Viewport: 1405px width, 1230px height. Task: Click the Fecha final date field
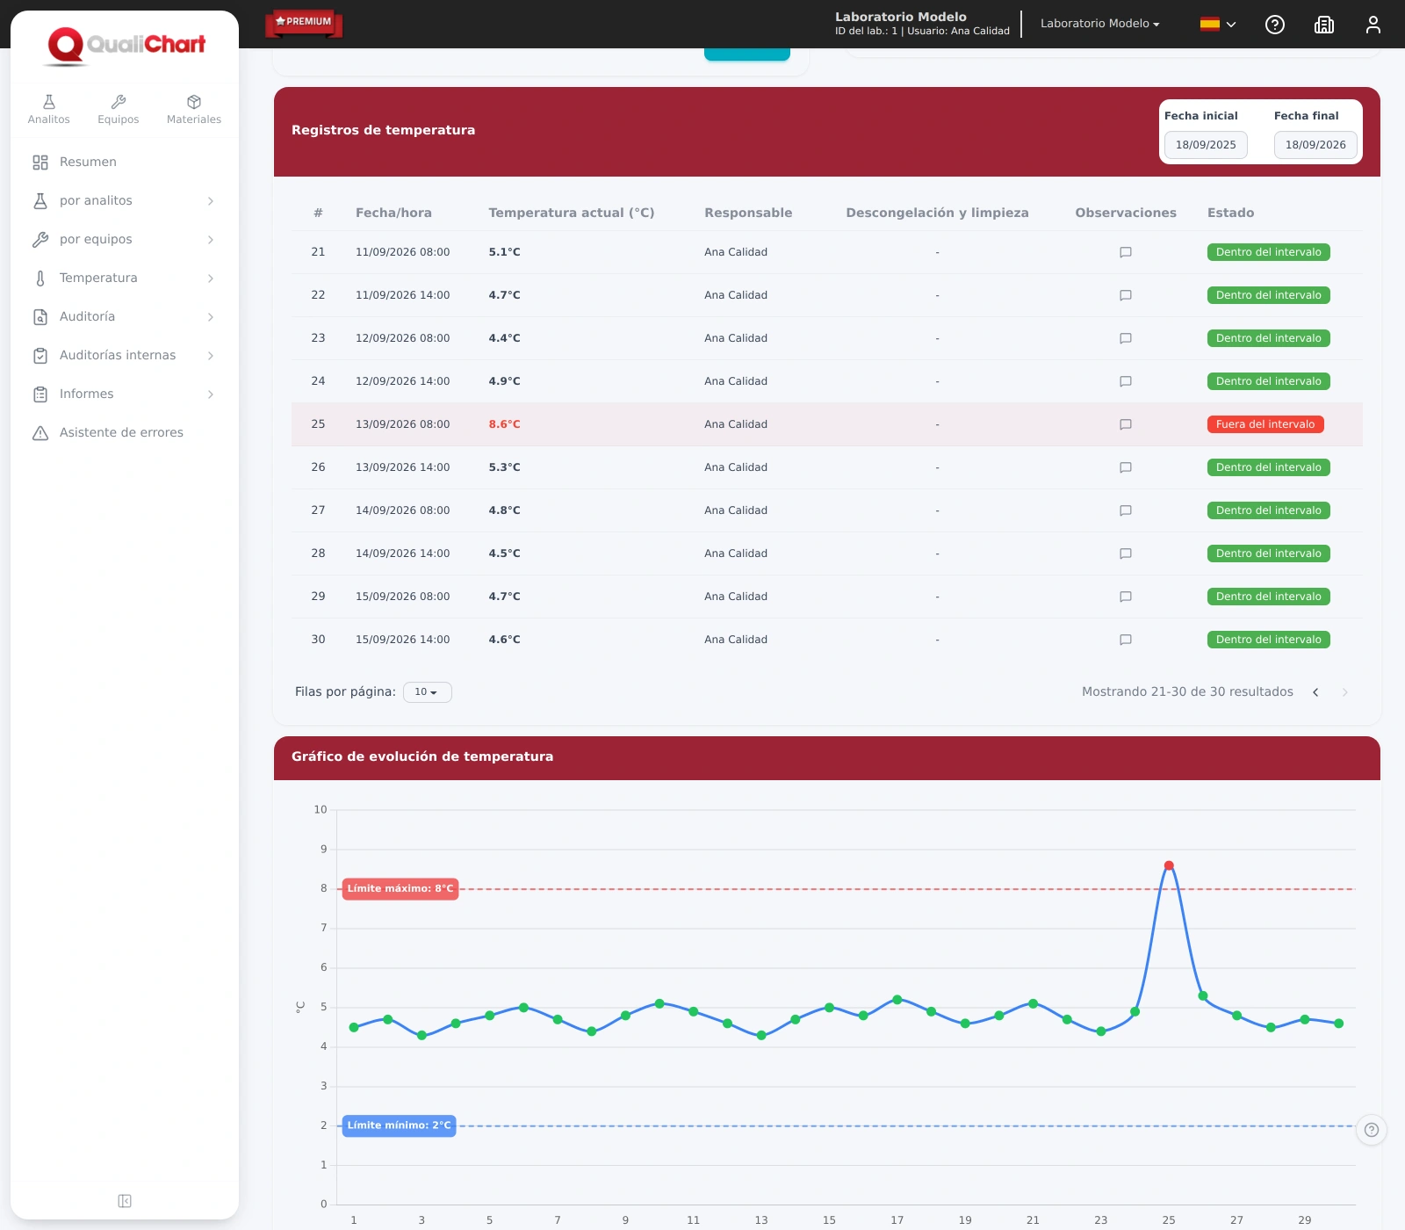tap(1315, 145)
